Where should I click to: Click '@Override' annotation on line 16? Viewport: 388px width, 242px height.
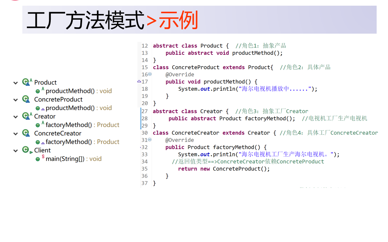(x=180, y=74)
